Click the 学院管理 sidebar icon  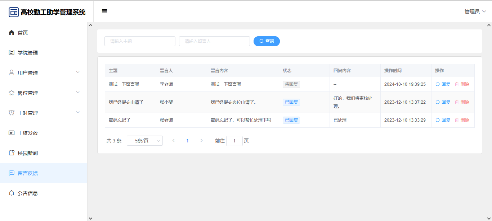[12, 53]
